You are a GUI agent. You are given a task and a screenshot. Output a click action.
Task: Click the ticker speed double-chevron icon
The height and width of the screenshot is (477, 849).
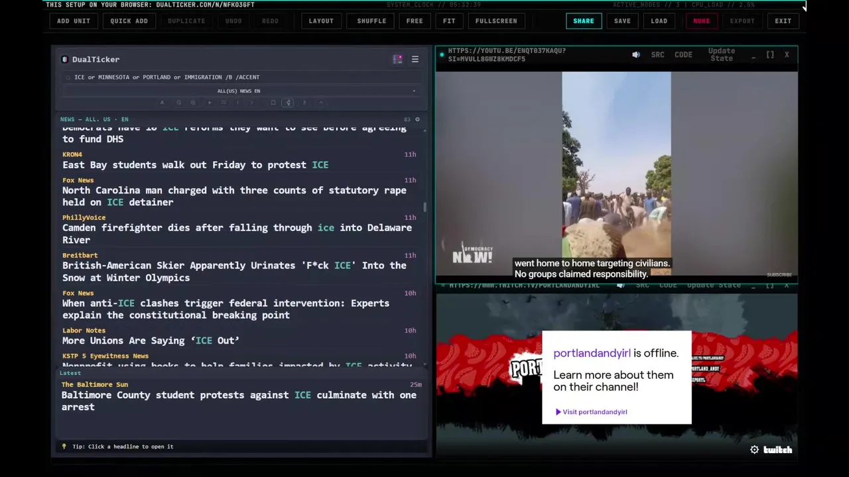pos(224,103)
